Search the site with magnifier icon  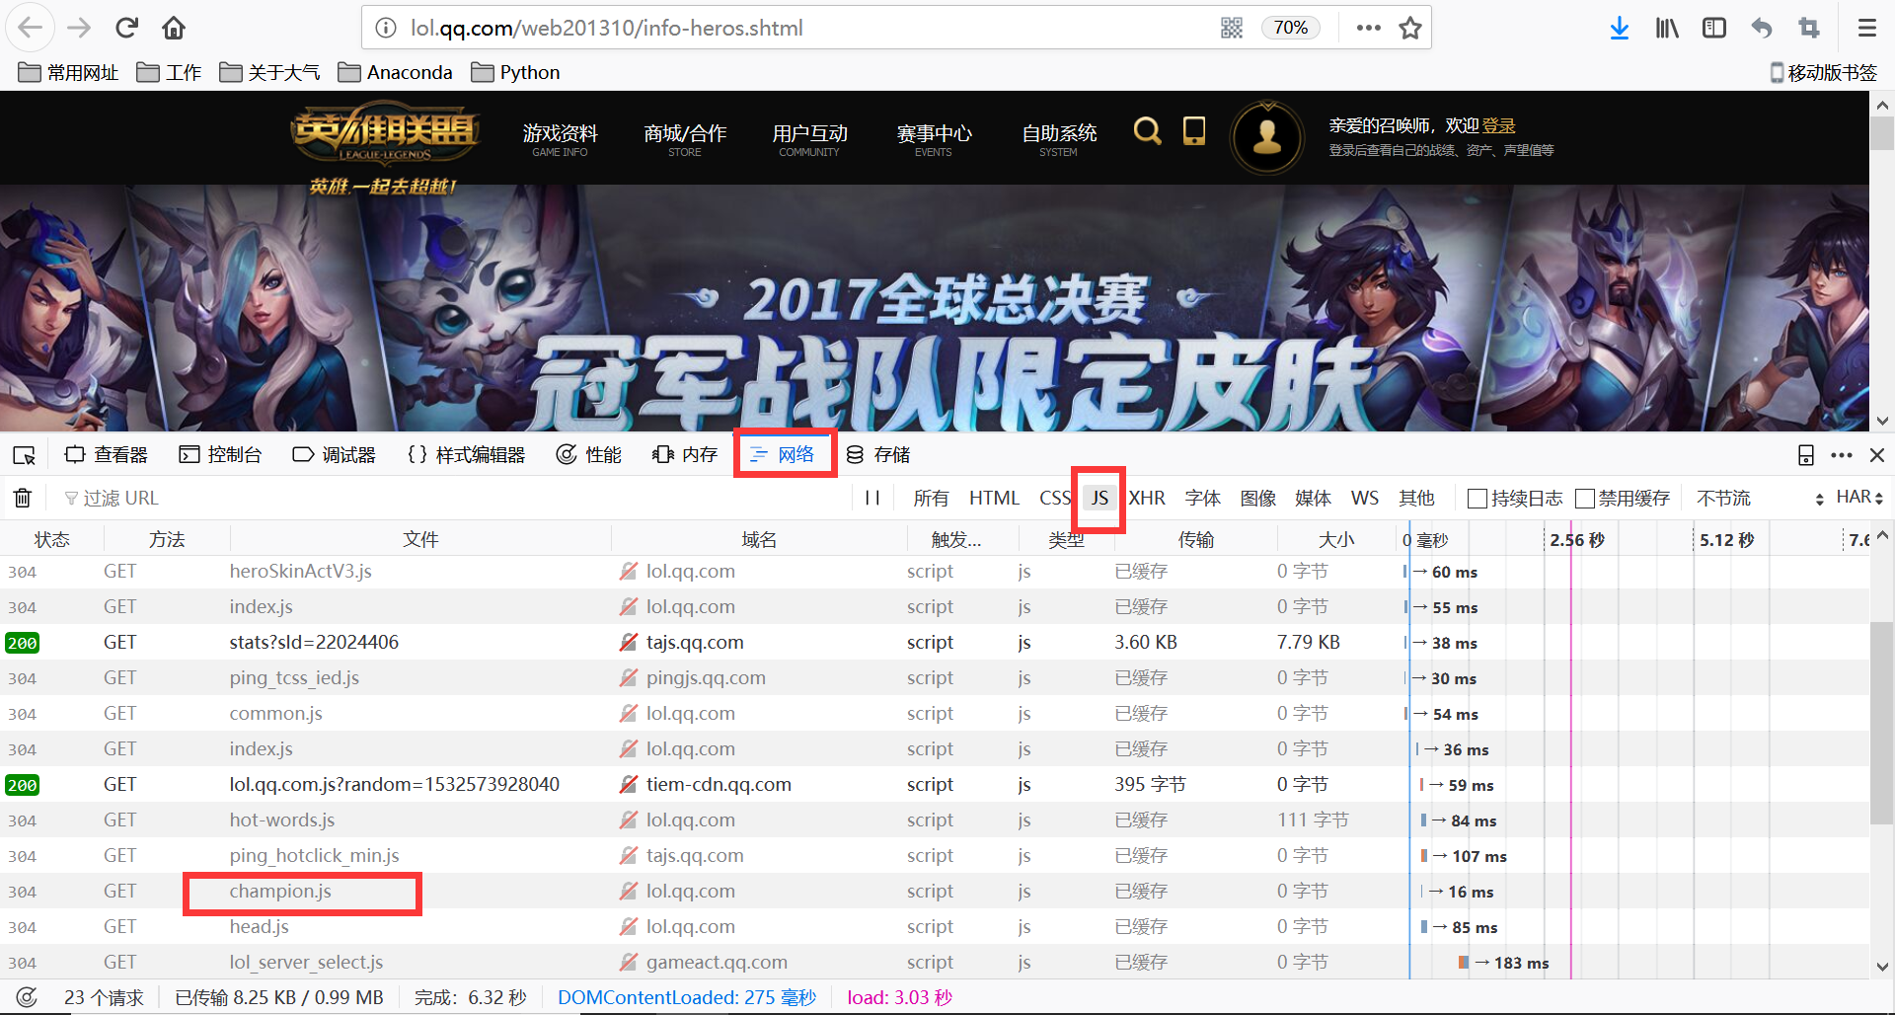[1147, 130]
